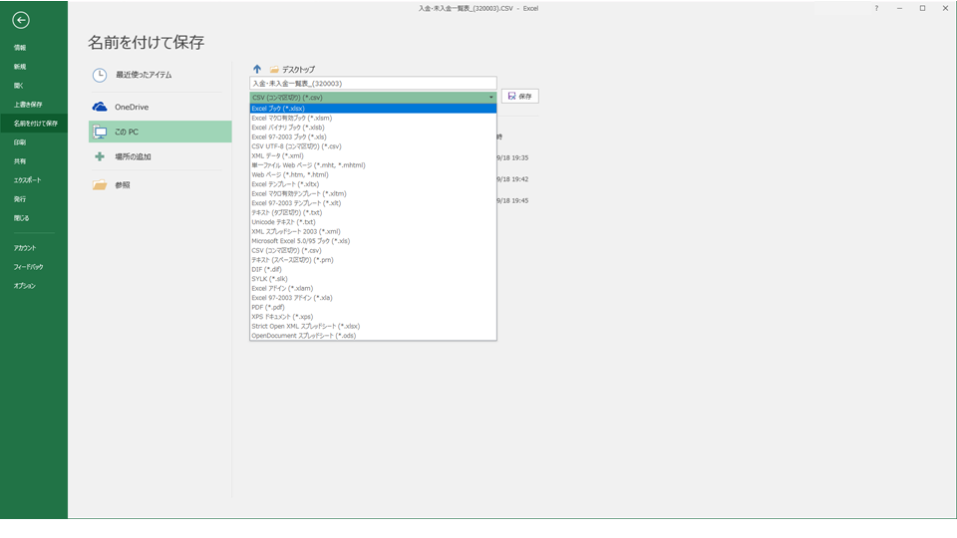
Task: Click デスクトップ path label
Action: (298, 70)
